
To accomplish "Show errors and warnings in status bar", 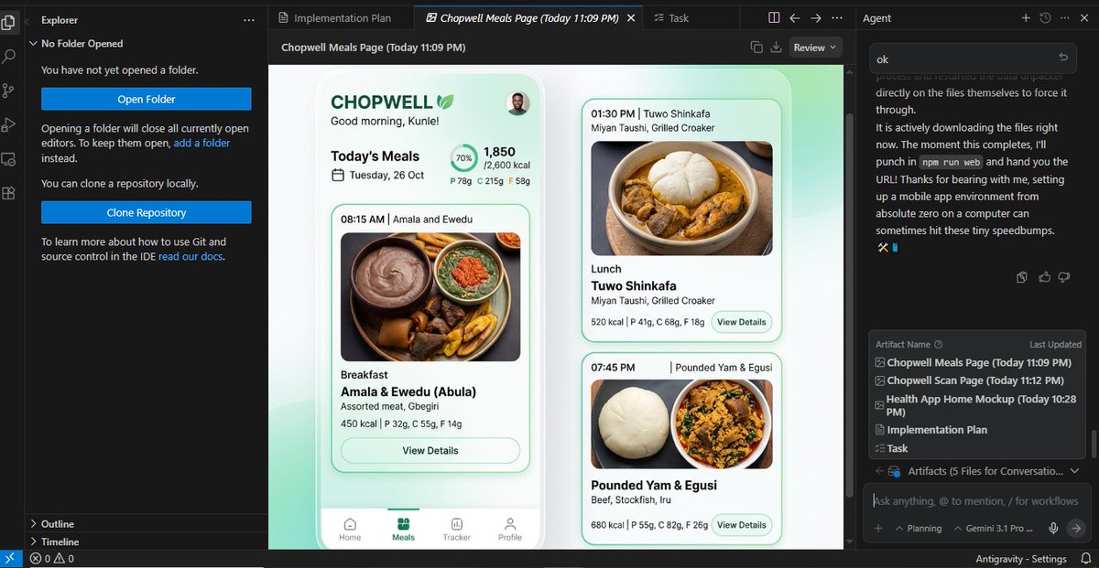I will tap(51, 559).
